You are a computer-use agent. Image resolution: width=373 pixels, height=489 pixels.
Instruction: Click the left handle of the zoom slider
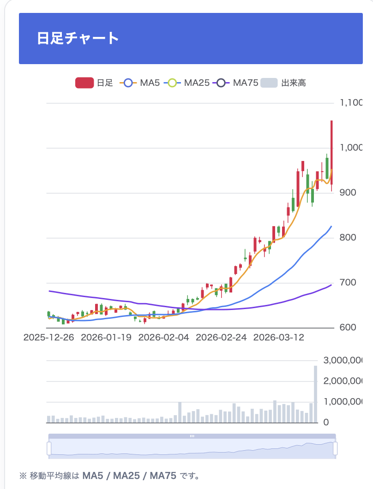[x=49, y=448]
